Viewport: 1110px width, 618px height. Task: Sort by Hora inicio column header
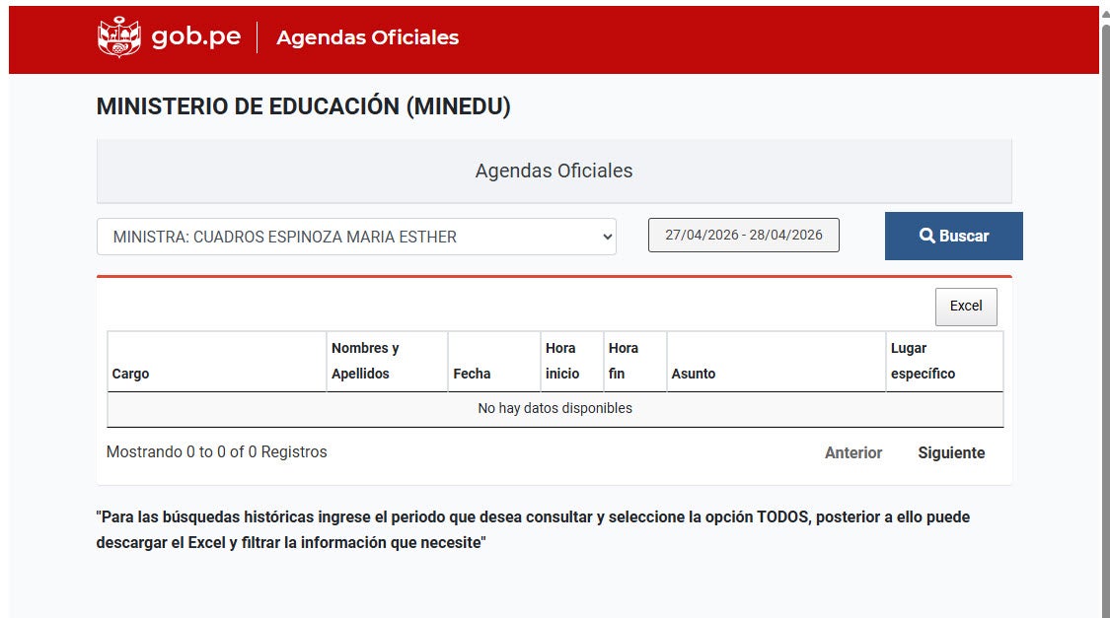pos(562,361)
